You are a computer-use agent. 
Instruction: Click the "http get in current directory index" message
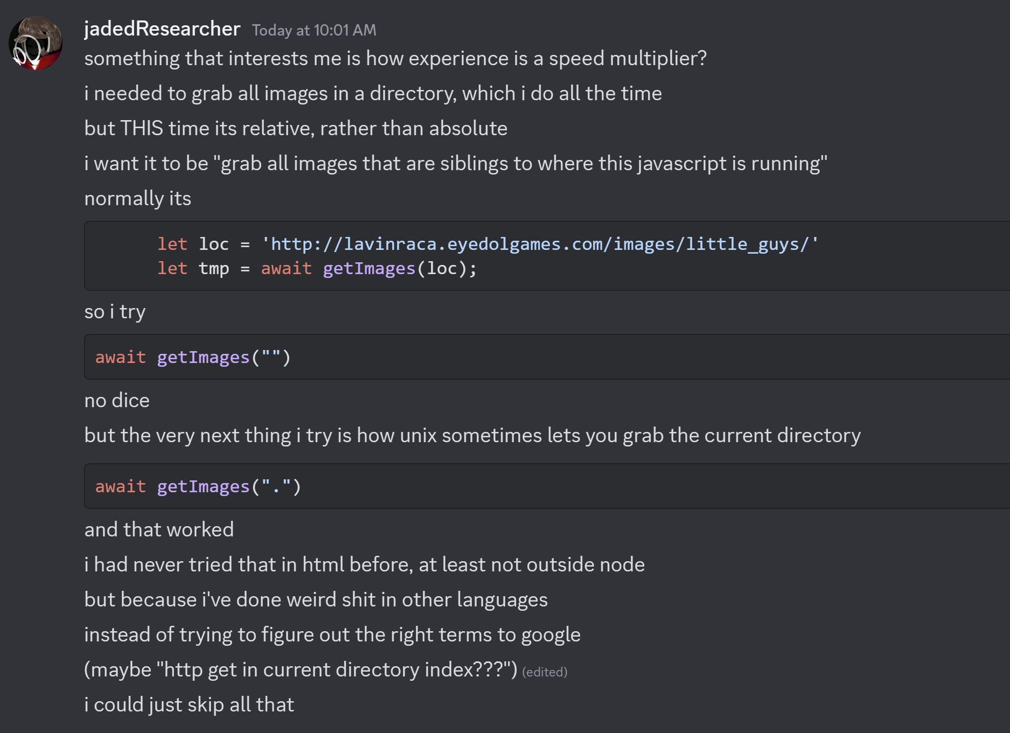(x=301, y=669)
